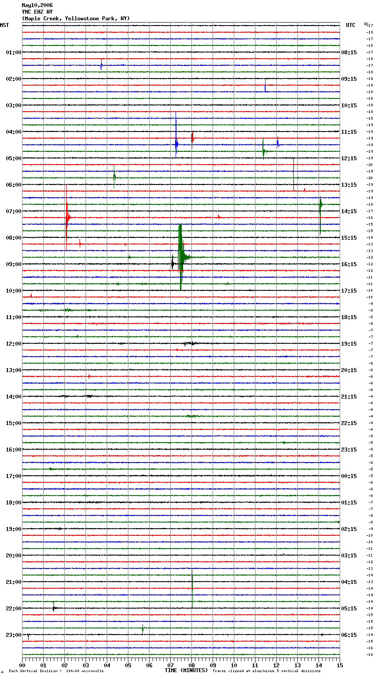Select the 13:15 UTC time label
Screen dimensions: 375x677
[x=349, y=185]
